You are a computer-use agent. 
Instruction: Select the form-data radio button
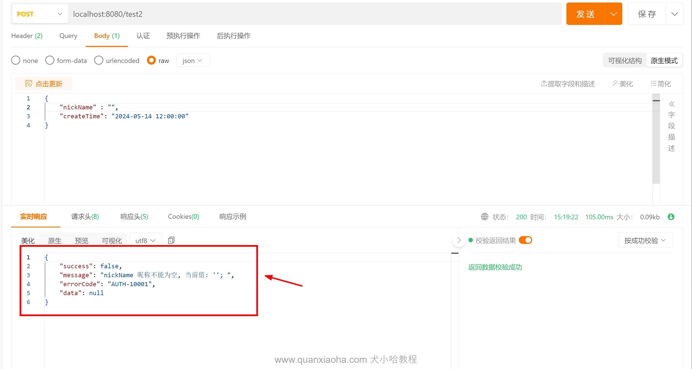click(50, 60)
